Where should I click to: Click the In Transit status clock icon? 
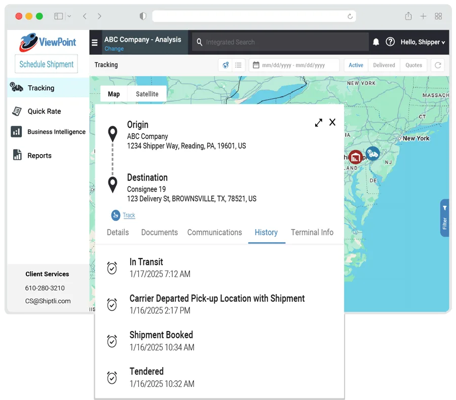point(112,268)
